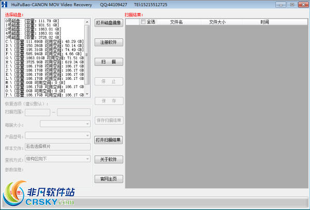Choose the N:\ partition row

[x=45, y=87]
